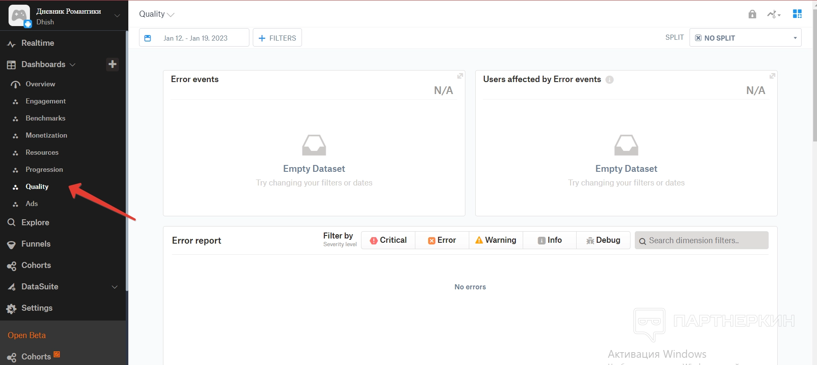
Task: Open the Overview dashboard
Action: (x=40, y=84)
